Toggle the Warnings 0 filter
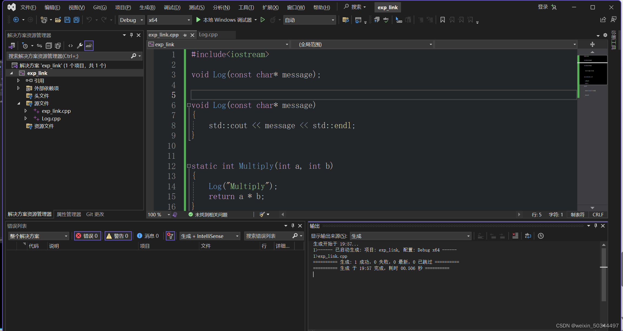This screenshot has height=331, width=623. (118, 236)
